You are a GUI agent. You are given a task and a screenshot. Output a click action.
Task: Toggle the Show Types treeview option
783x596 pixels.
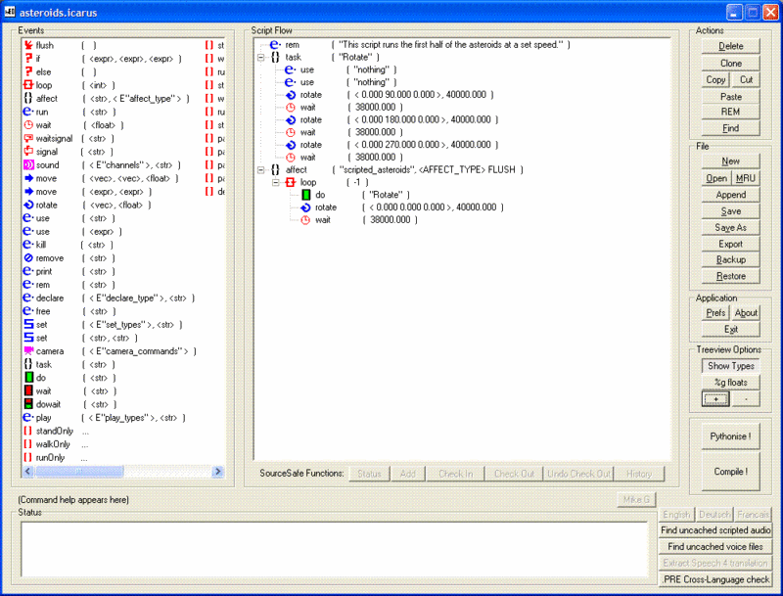731,366
